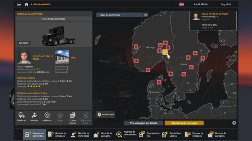252x141 pixels.
Task: Click the truck marker below Suécia label
Action: 191,67
